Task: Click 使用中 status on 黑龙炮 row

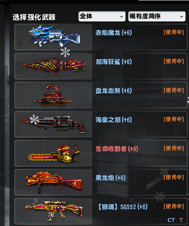Action: click(x=174, y=177)
